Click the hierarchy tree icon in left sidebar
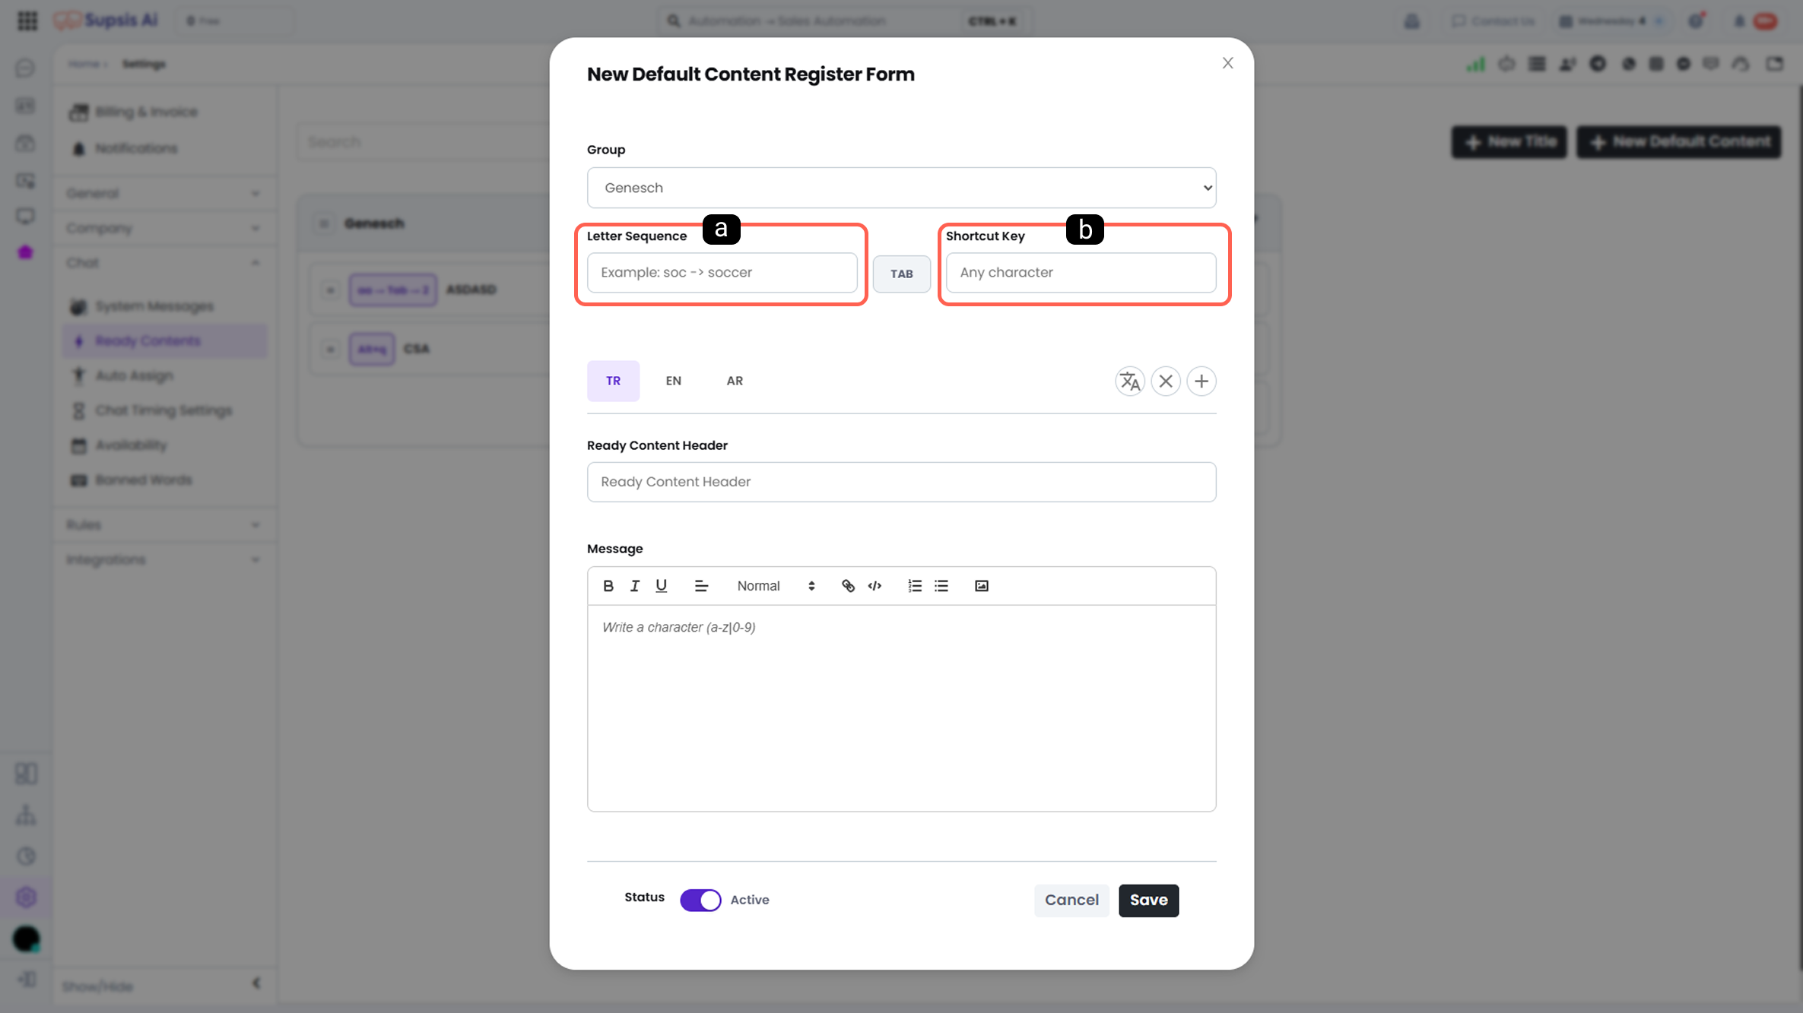 pyautogui.click(x=26, y=815)
